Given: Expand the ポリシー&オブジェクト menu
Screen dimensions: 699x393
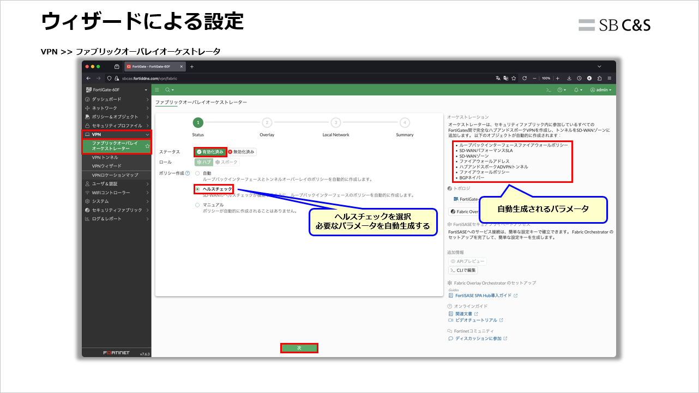Looking at the screenshot, I should [x=117, y=116].
